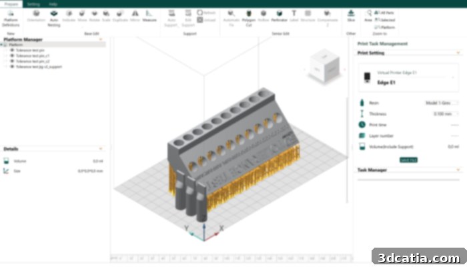Select the Rotate tool
This screenshot has height=267, width=467.
click(95, 16)
